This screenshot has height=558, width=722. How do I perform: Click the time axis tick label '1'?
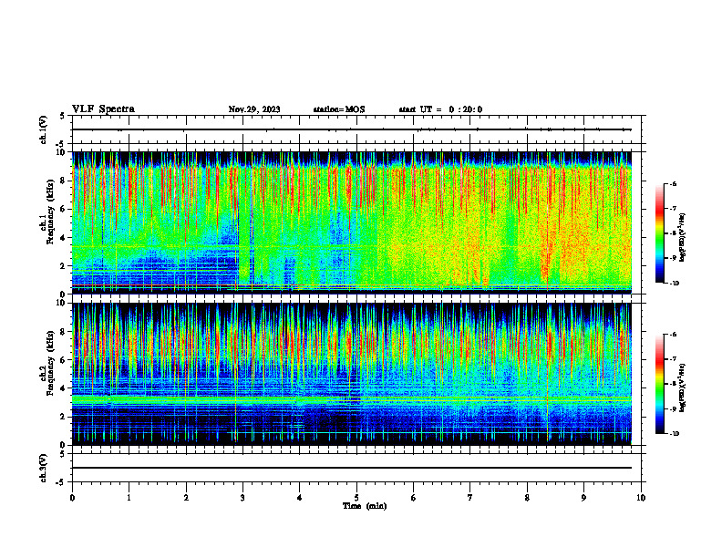pos(129,498)
